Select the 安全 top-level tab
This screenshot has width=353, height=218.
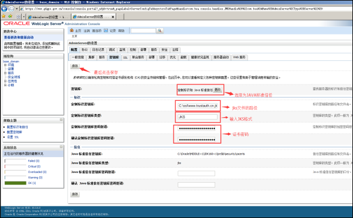coord(165,50)
